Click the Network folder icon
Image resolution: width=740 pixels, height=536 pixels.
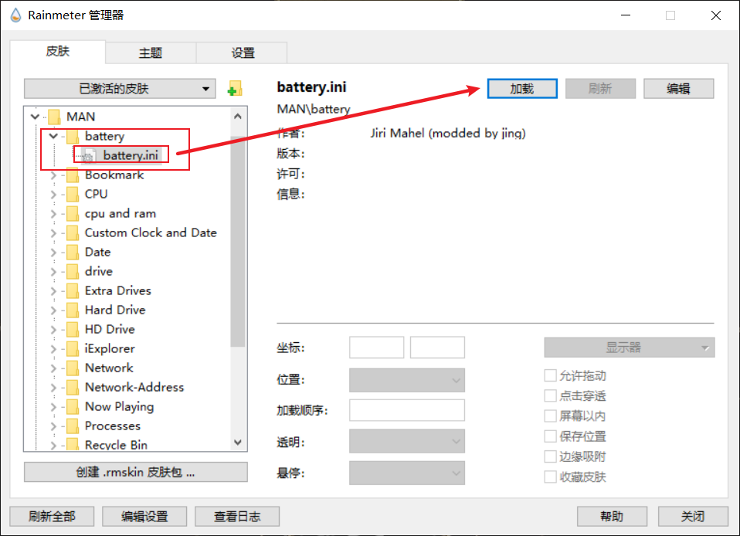(x=73, y=368)
